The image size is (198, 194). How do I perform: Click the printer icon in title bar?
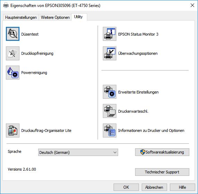(6, 6)
